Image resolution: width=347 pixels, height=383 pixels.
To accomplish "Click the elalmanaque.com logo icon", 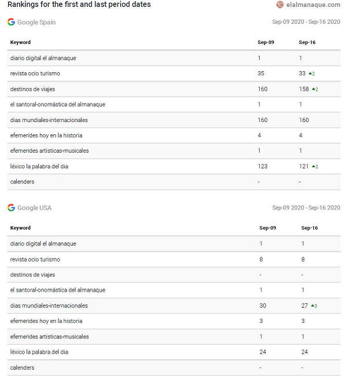I will [280, 5].
